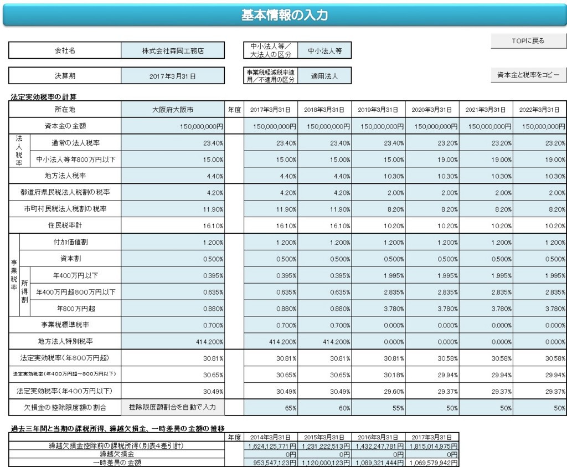The height and width of the screenshot is (467, 567).
Task: Click the 2022年3月31日 column header
Action: pos(539,110)
